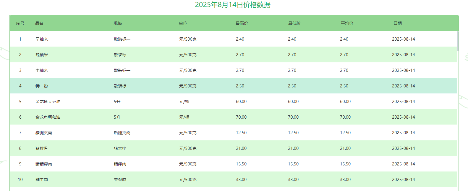Click average price 70.00 for 金龙鱼调和油
This screenshot has width=468, height=194.
click(345, 117)
